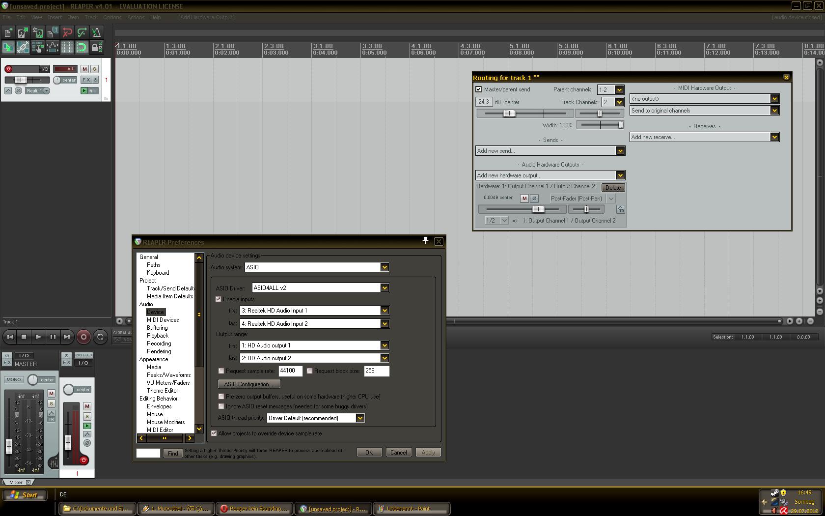Toggle snap via the magnet toolbar icon
This screenshot has width=825, height=516.
point(82,47)
